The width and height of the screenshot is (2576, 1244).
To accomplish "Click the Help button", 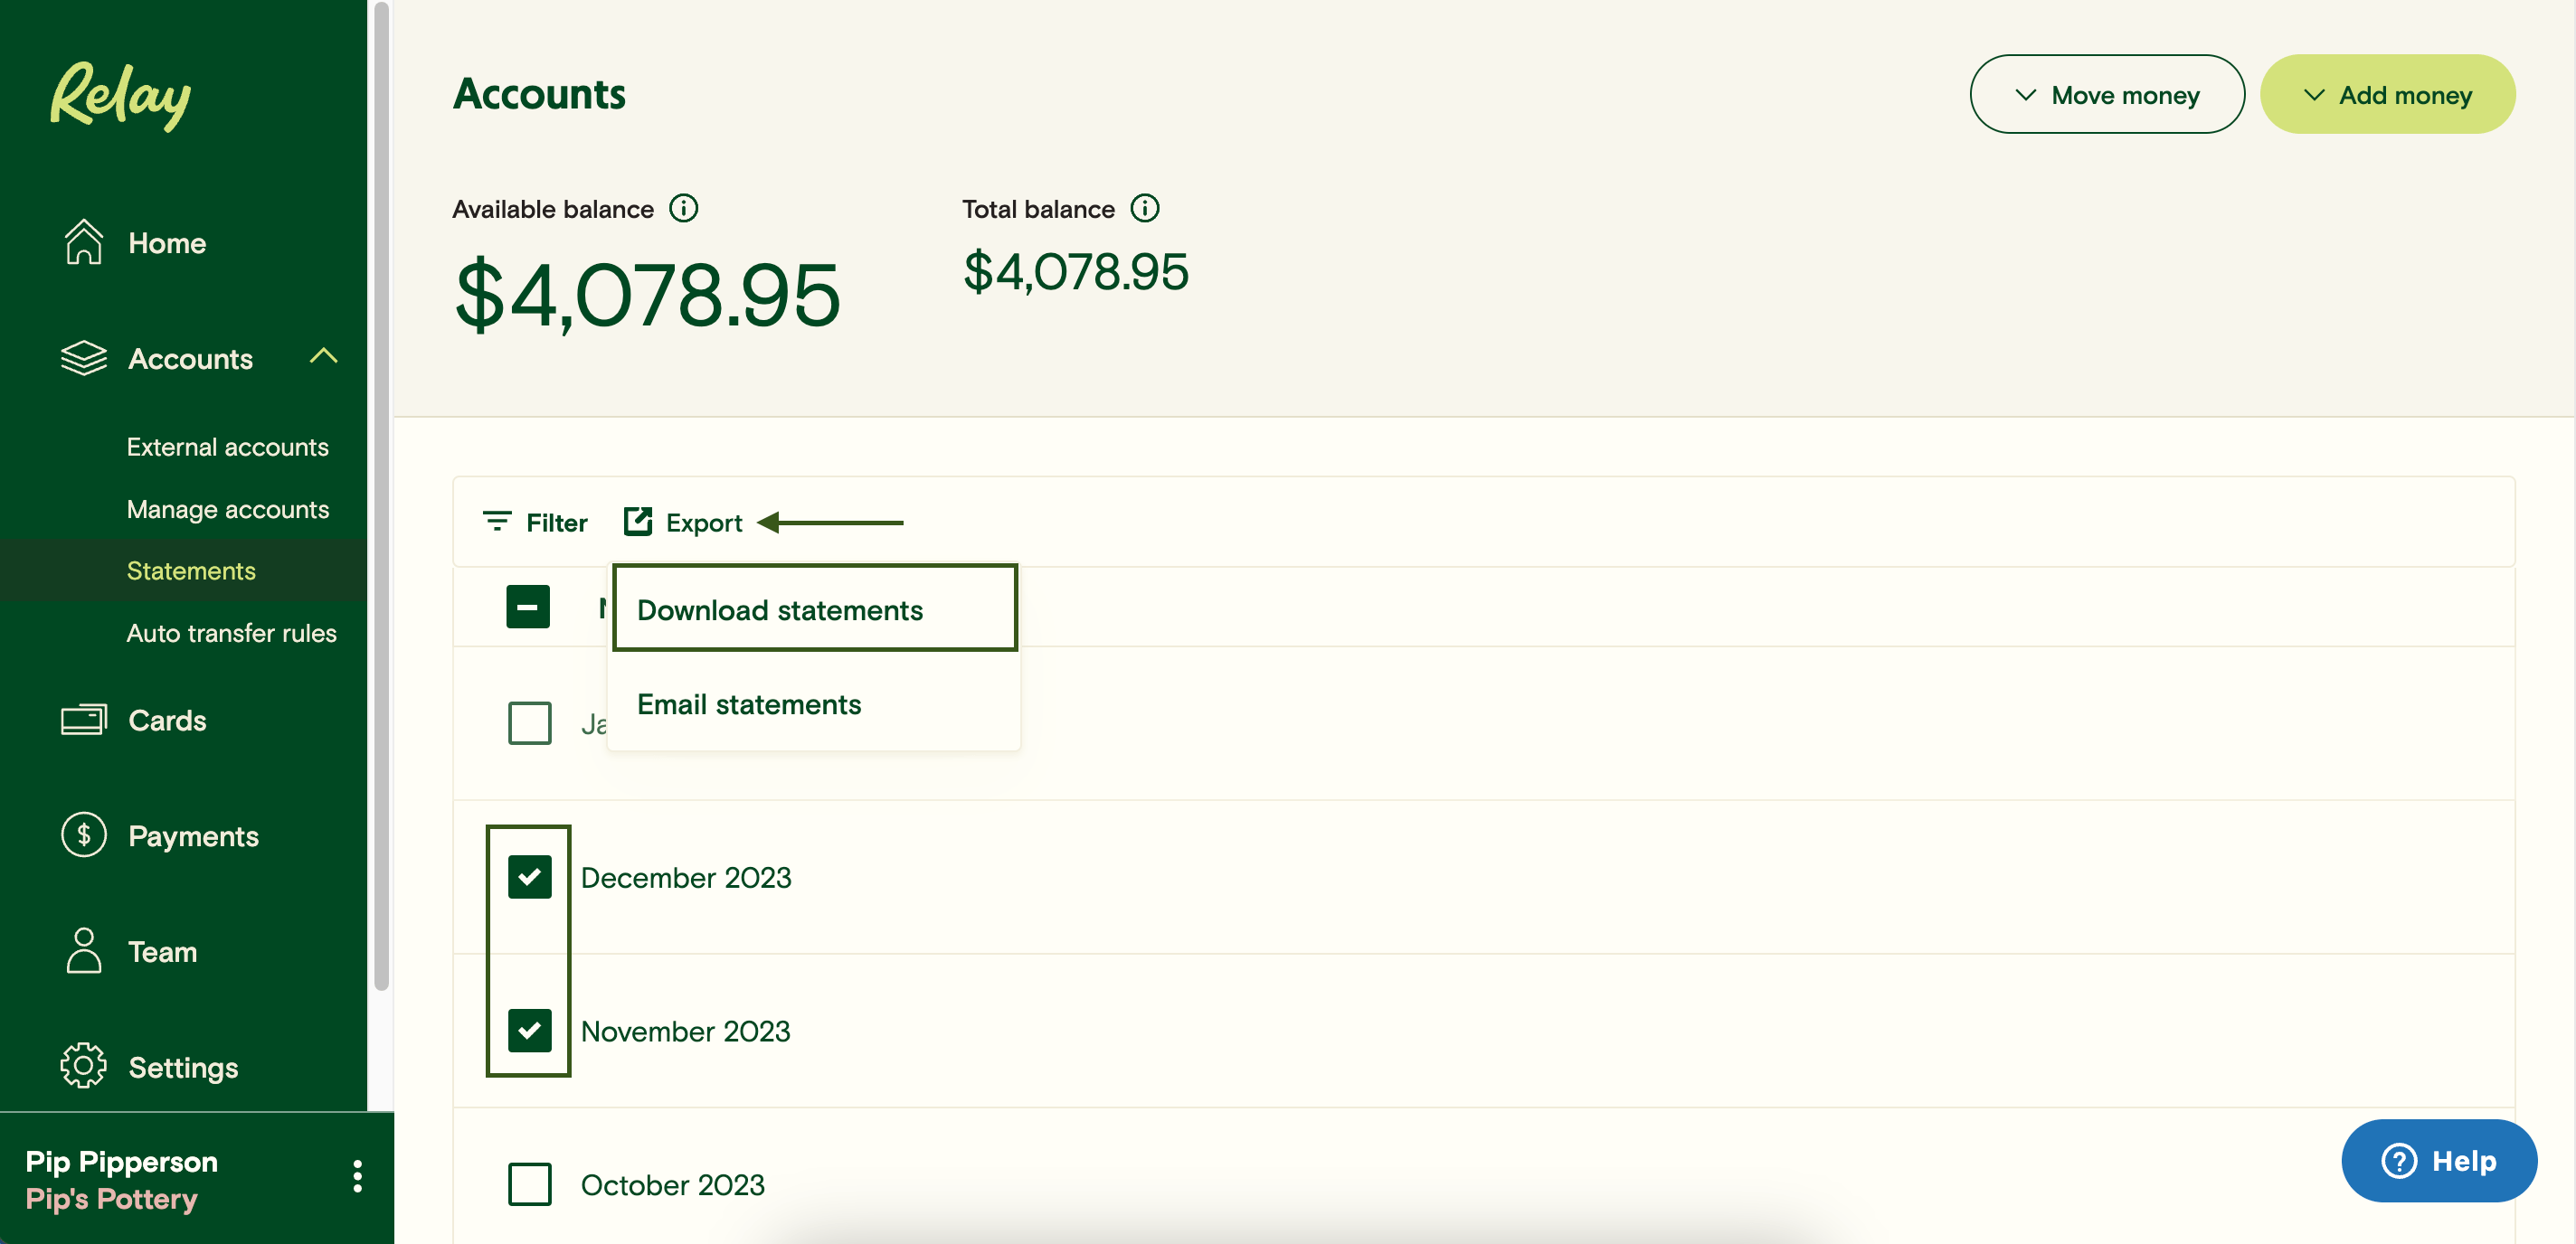I will click(x=2440, y=1160).
